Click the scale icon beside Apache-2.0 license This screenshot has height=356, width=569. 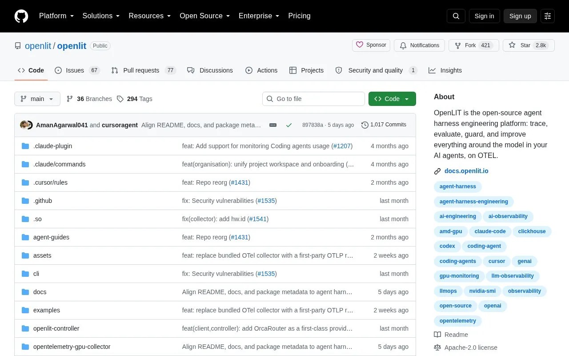point(437,348)
